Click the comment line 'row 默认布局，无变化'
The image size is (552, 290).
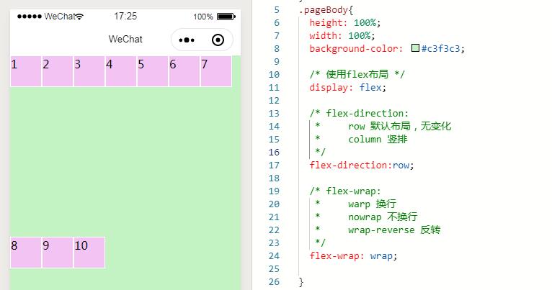[x=399, y=126]
